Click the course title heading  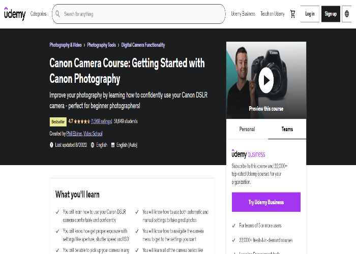click(x=127, y=71)
